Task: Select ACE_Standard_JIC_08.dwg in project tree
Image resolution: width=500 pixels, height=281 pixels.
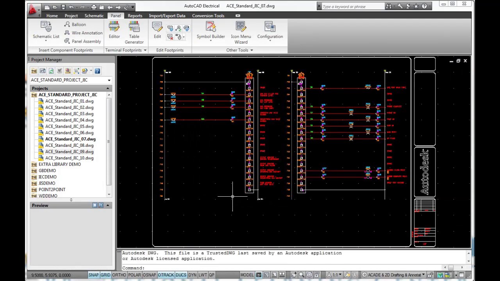Action: coord(69,145)
